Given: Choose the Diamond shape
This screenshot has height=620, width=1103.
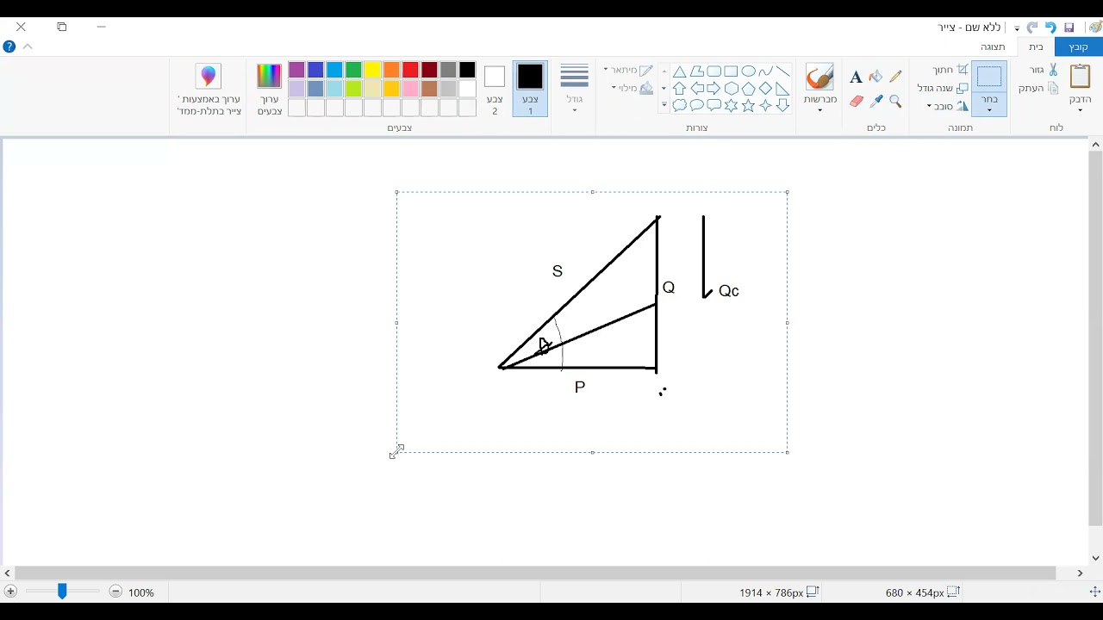Looking at the screenshot, I should pyautogui.click(x=765, y=89).
